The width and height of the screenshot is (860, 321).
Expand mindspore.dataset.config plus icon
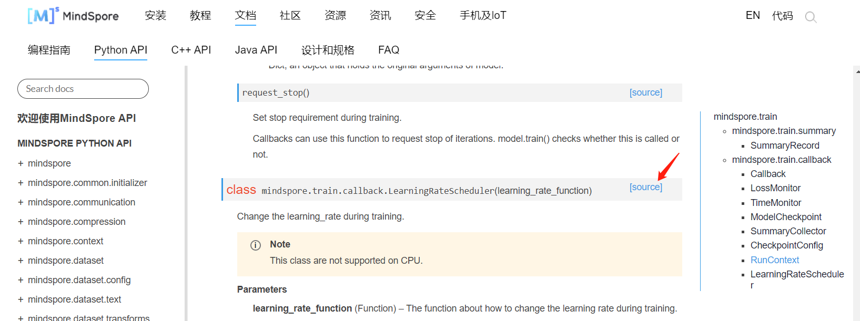[x=21, y=280]
